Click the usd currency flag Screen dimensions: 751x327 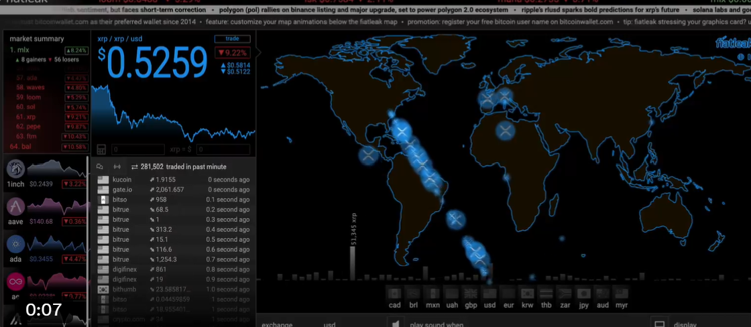coord(489,293)
